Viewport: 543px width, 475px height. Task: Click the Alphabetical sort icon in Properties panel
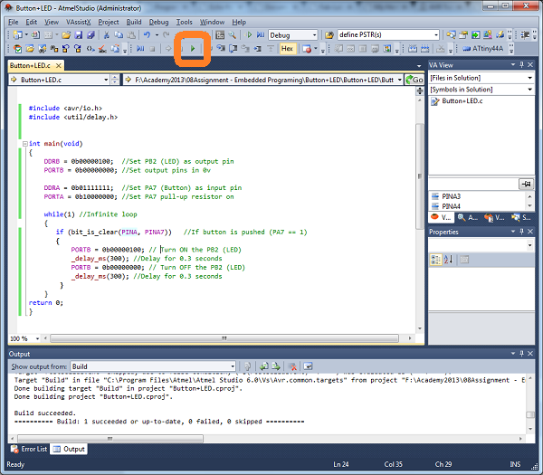(x=448, y=260)
